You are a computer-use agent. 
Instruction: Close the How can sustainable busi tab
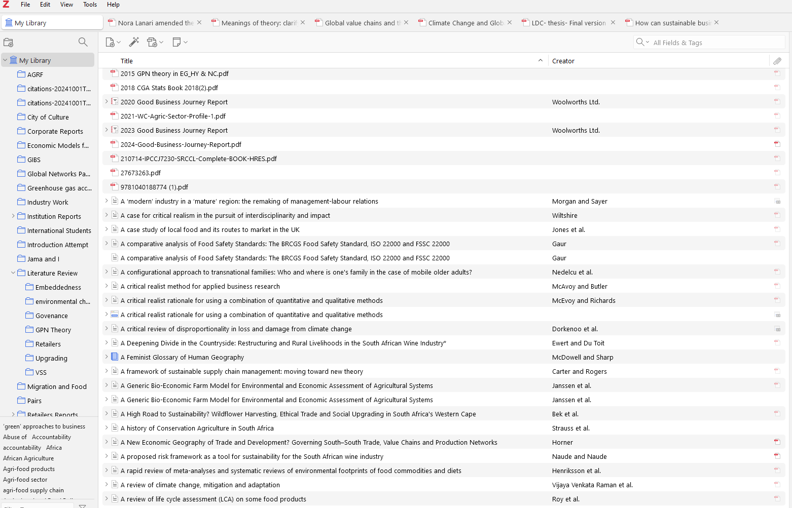click(x=716, y=22)
